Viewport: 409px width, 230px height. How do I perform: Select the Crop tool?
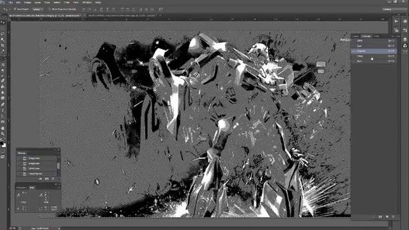coord(3,45)
